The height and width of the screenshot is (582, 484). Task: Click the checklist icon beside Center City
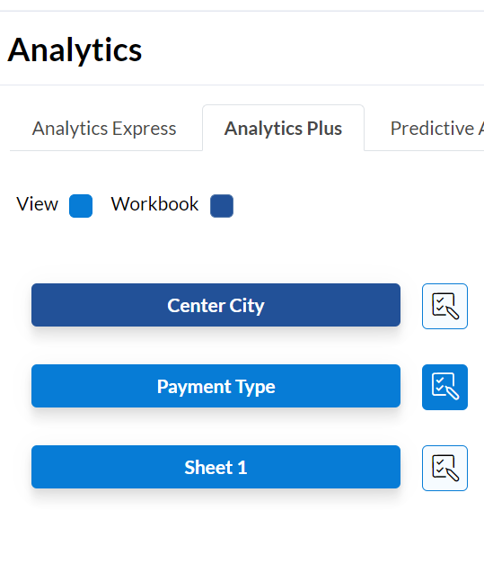pyautogui.click(x=444, y=306)
